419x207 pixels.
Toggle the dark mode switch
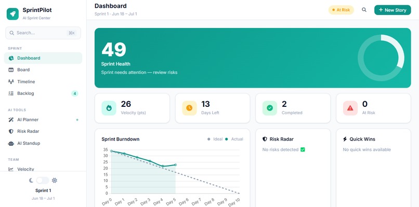click(x=43, y=181)
